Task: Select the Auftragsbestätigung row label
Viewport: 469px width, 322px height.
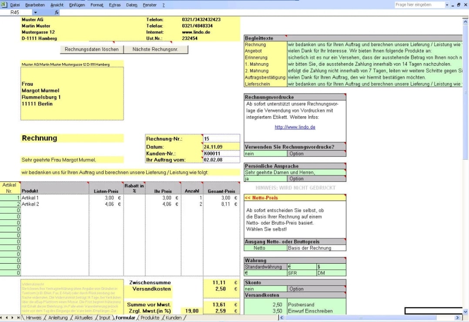Action: point(265,77)
